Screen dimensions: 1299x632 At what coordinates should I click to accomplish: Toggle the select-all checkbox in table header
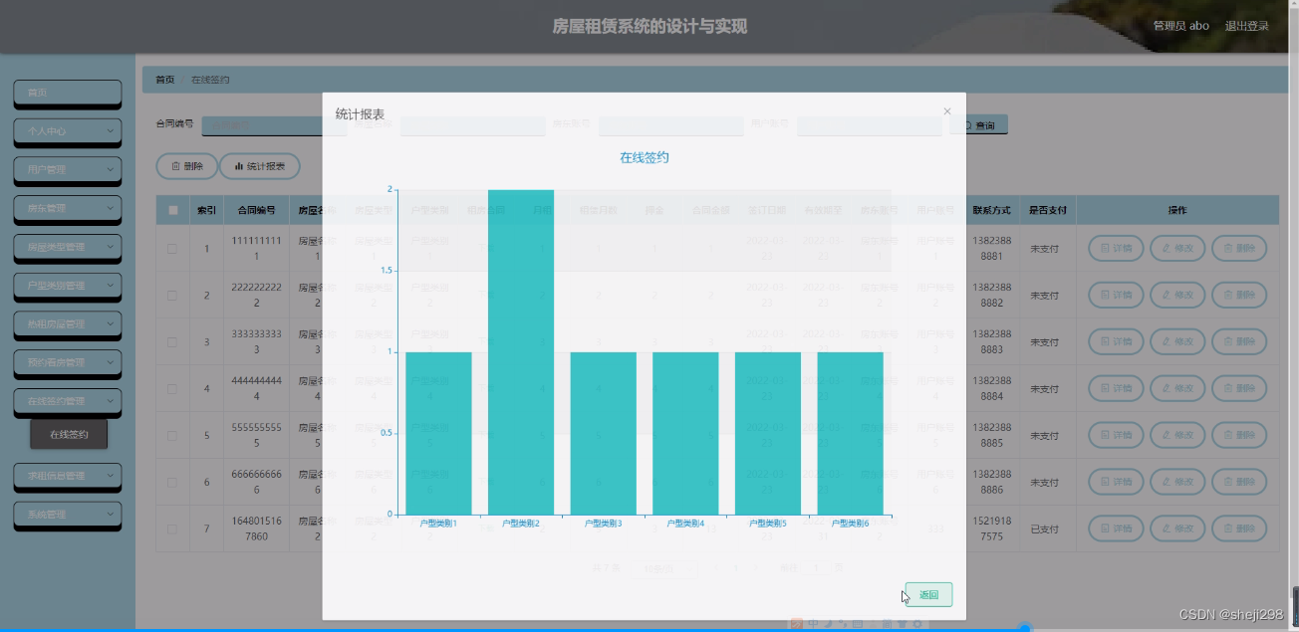pos(171,209)
